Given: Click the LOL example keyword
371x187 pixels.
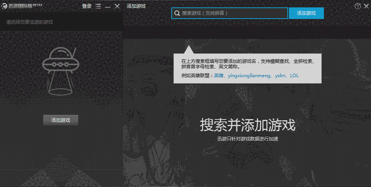Looking at the screenshot, I should [294, 76].
